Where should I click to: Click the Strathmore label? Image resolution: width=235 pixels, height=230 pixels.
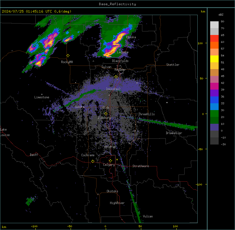(141, 166)
